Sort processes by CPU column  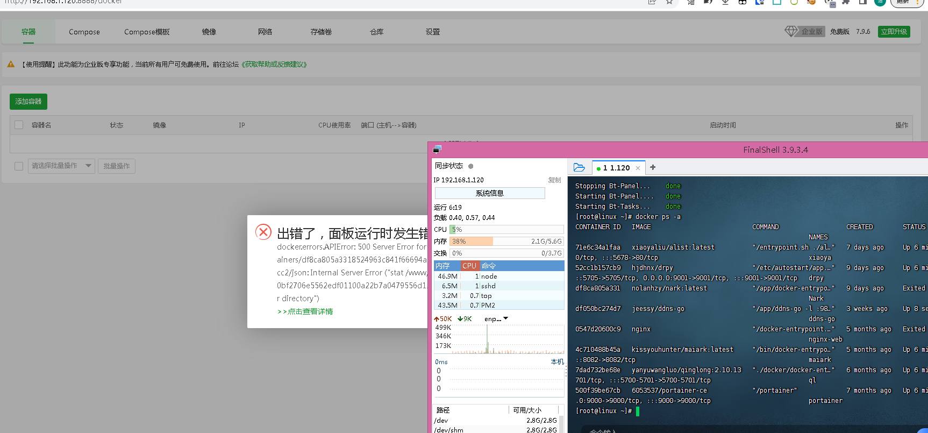click(469, 266)
